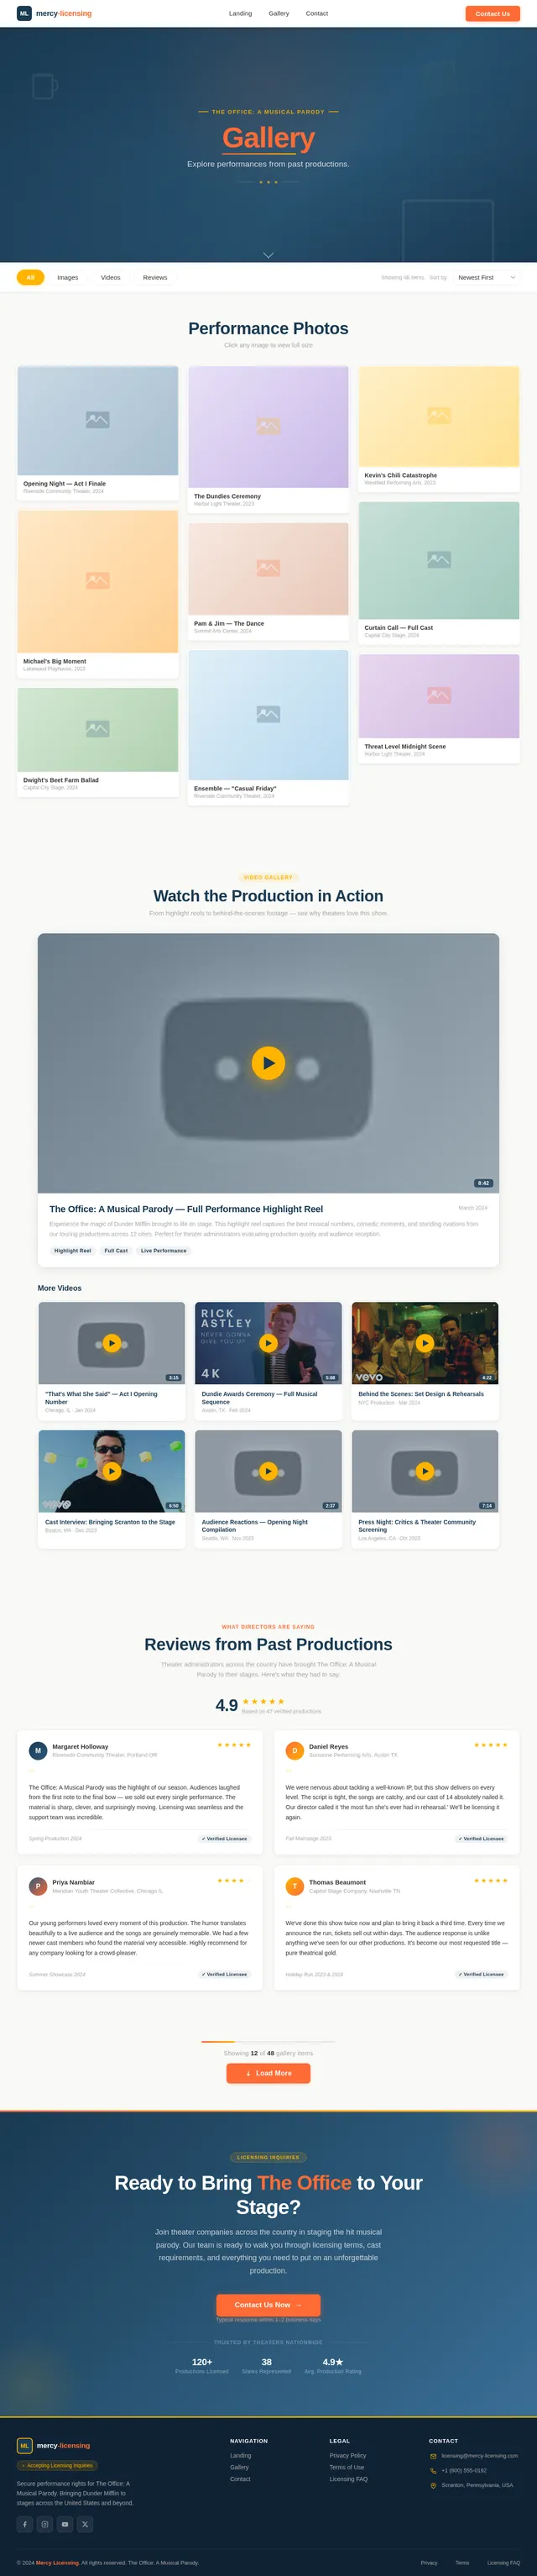
Task: Click the Contact Us Now button
Action: pos(268,2304)
